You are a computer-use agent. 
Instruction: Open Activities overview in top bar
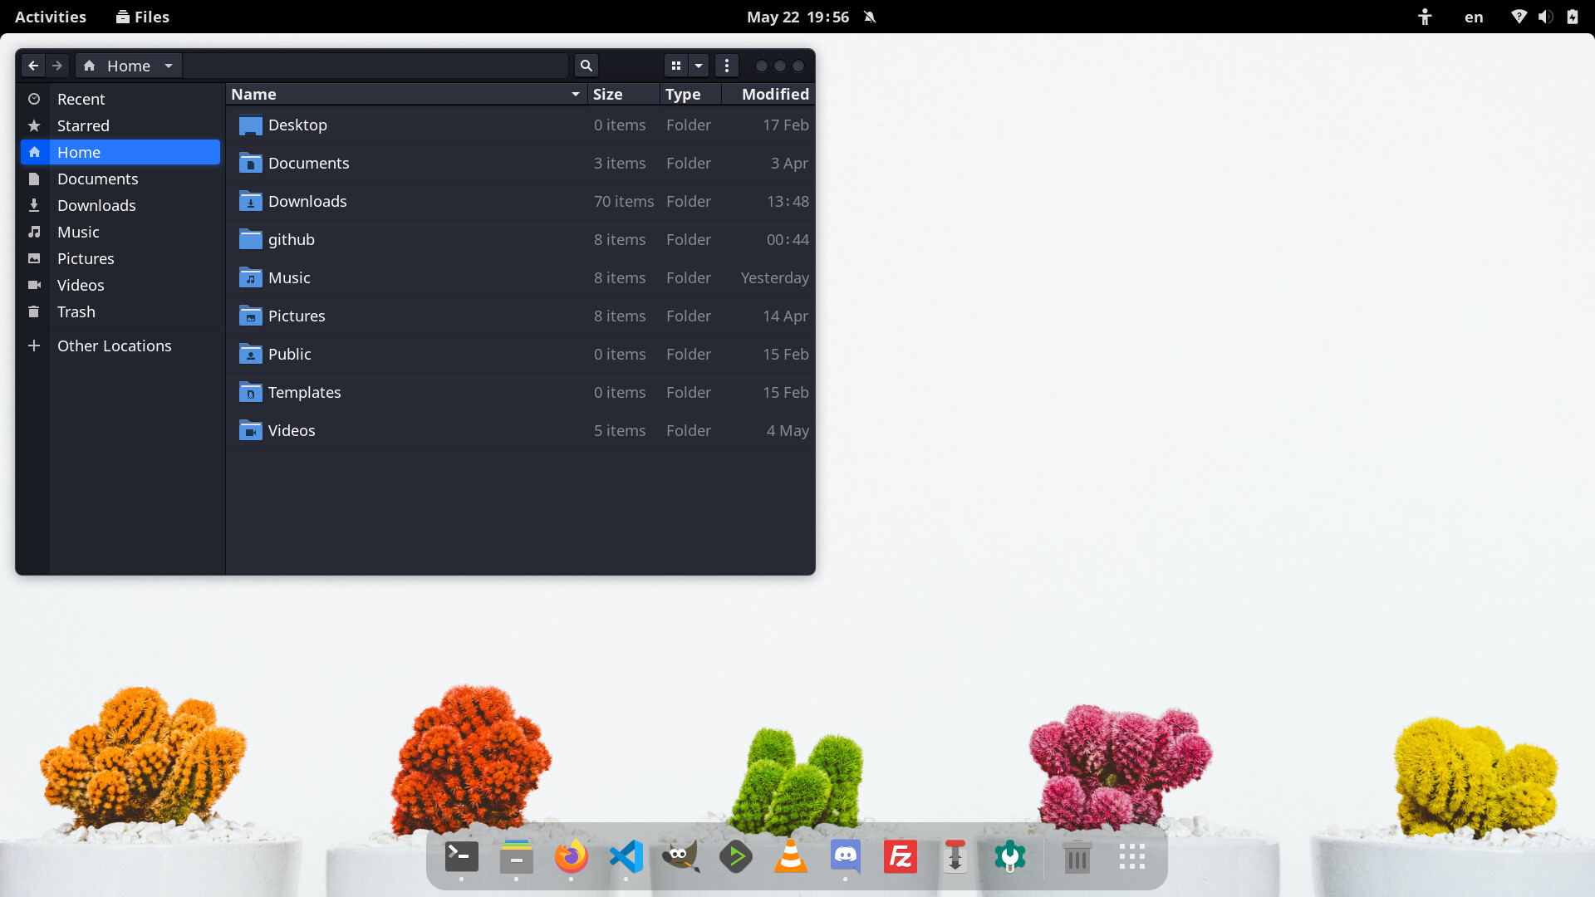(51, 17)
